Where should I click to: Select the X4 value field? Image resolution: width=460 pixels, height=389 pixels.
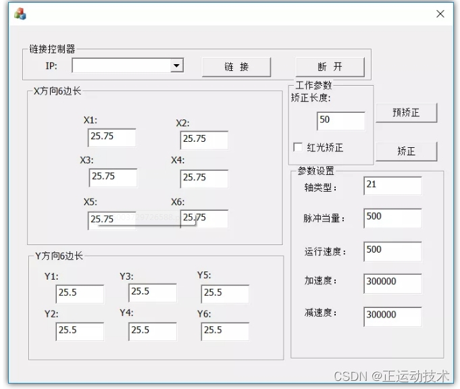204,179
